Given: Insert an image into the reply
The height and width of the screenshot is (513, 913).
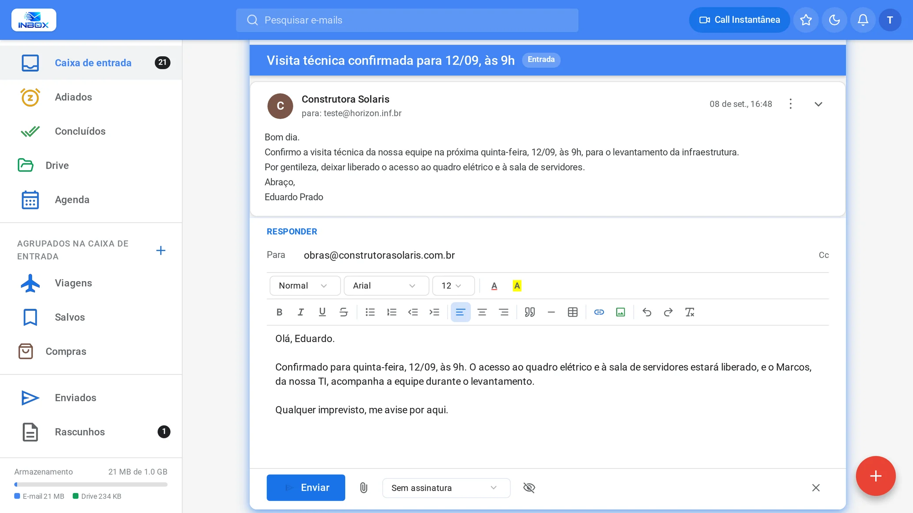Looking at the screenshot, I should click(621, 312).
